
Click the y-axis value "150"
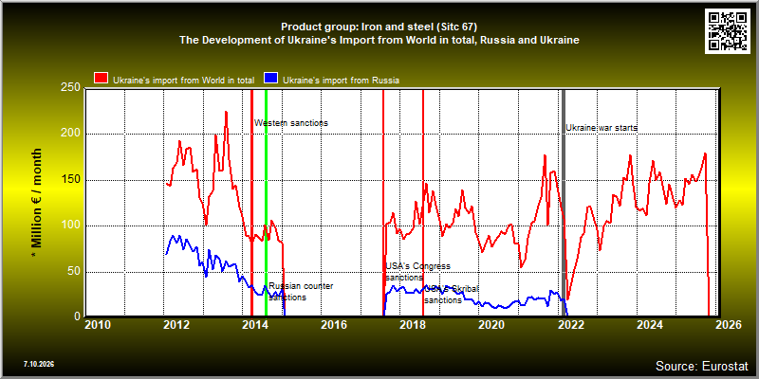[71, 180]
